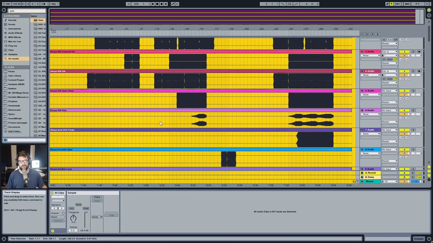This screenshot has height=243, width=433.
Task: Toggle Lock Envelopes icon
Action: pyautogui.click(x=378, y=34)
